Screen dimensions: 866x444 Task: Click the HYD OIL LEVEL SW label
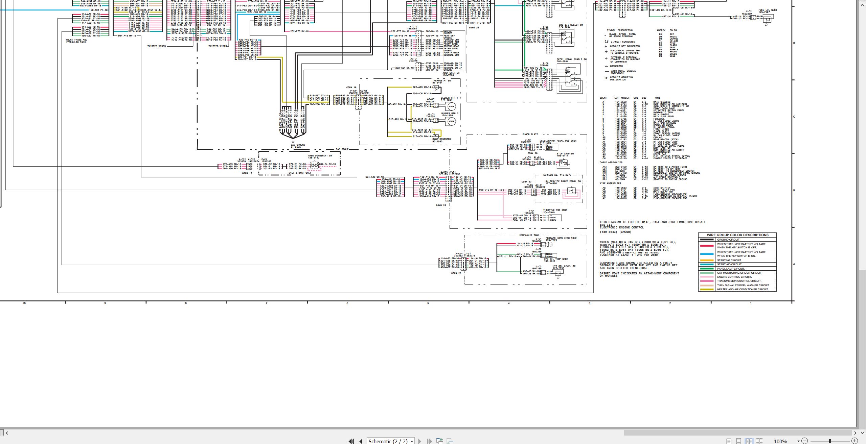tap(564, 266)
